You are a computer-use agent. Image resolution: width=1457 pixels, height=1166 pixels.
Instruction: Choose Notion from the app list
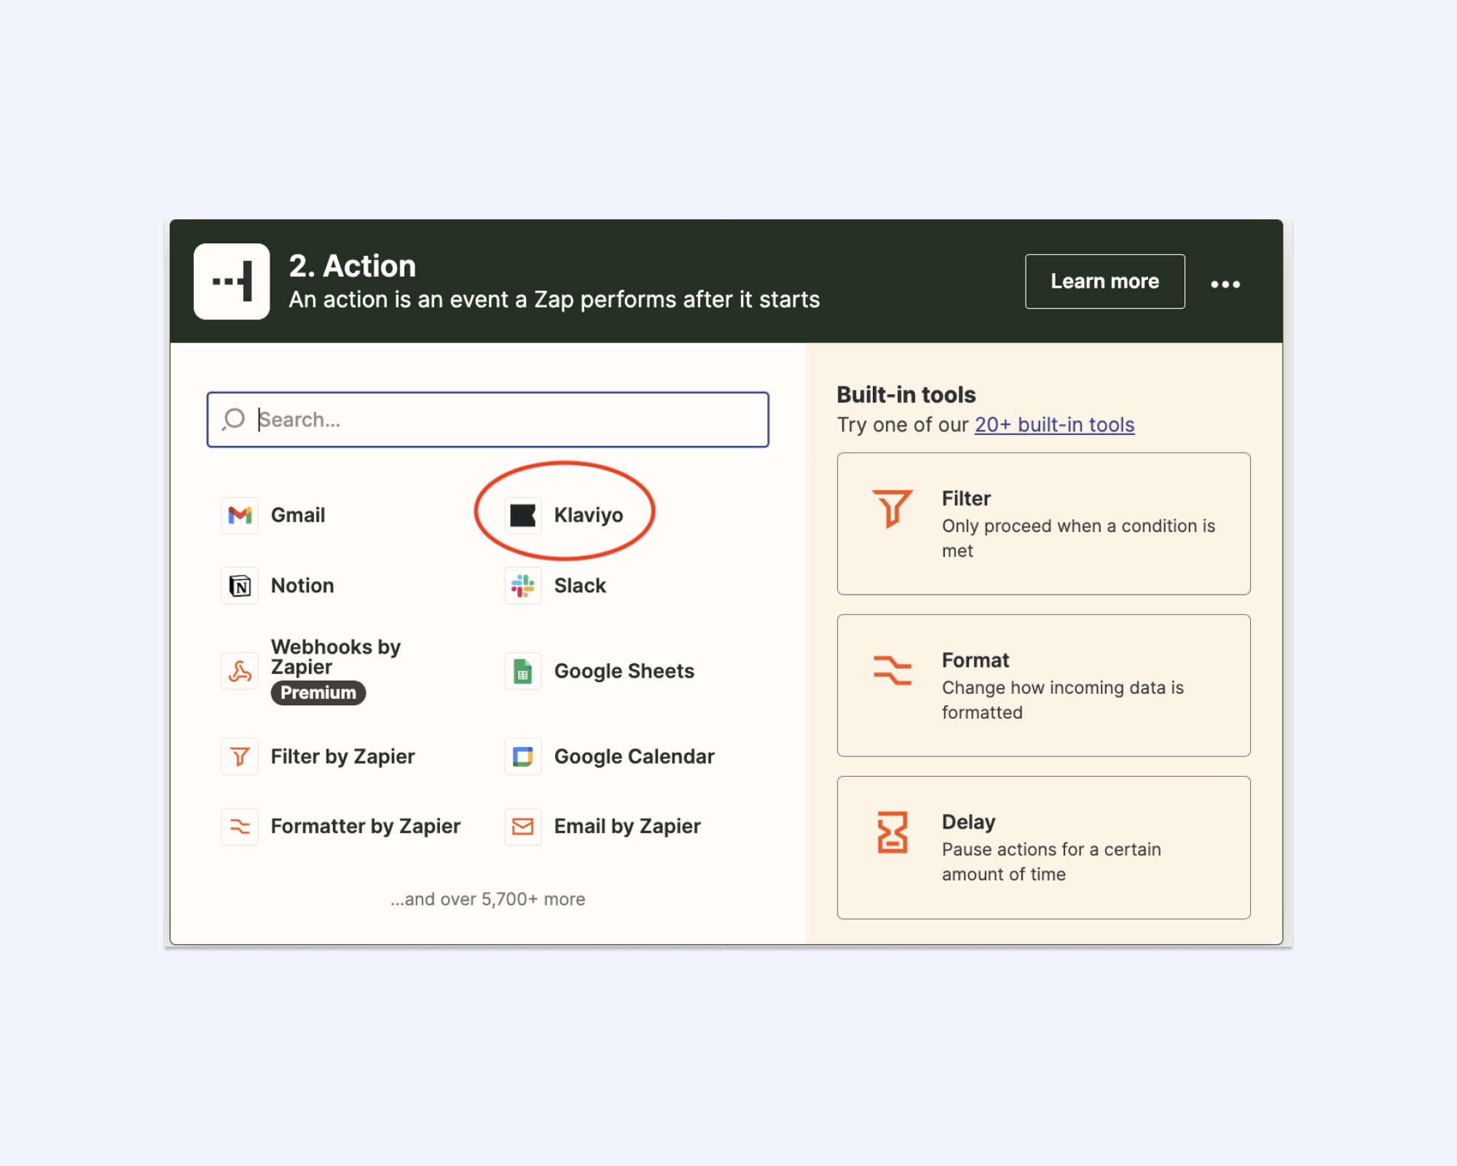pos(302,586)
